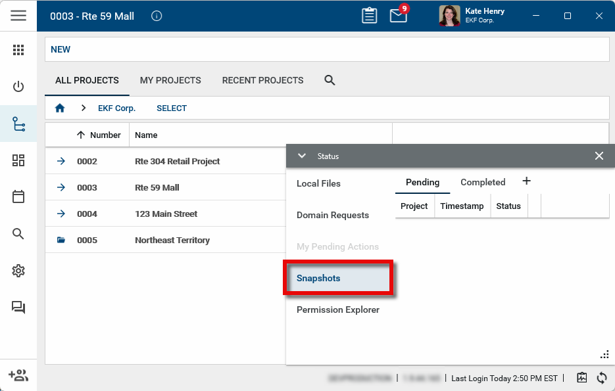Open the clipboard tasks icon in header

click(x=370, y=15)
